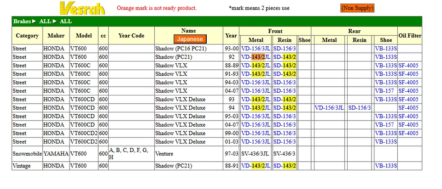The image size is (442, 189).
Task: Open VB-133S for VT600CD2 01-03
Action: coord(386,142)
